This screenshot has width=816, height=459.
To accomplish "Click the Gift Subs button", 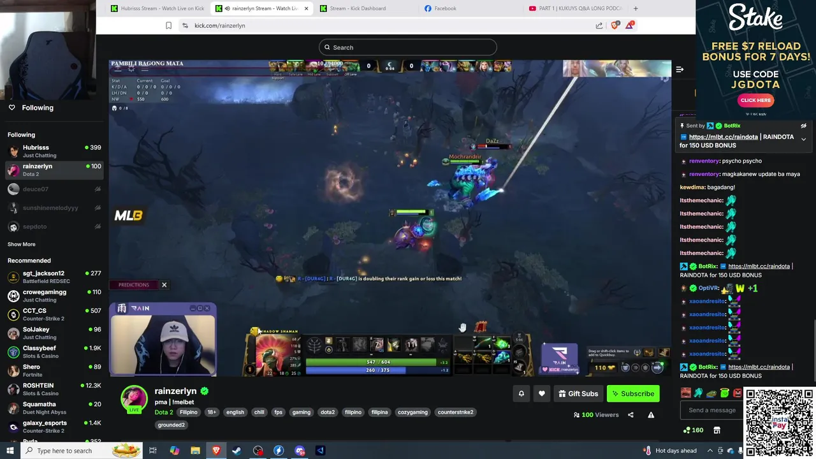I will tap(578, 393).
